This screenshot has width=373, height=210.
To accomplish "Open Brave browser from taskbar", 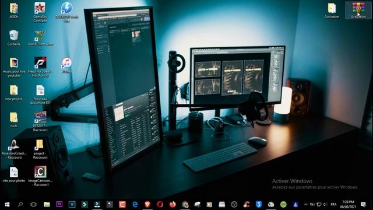I will coord(147,204).
